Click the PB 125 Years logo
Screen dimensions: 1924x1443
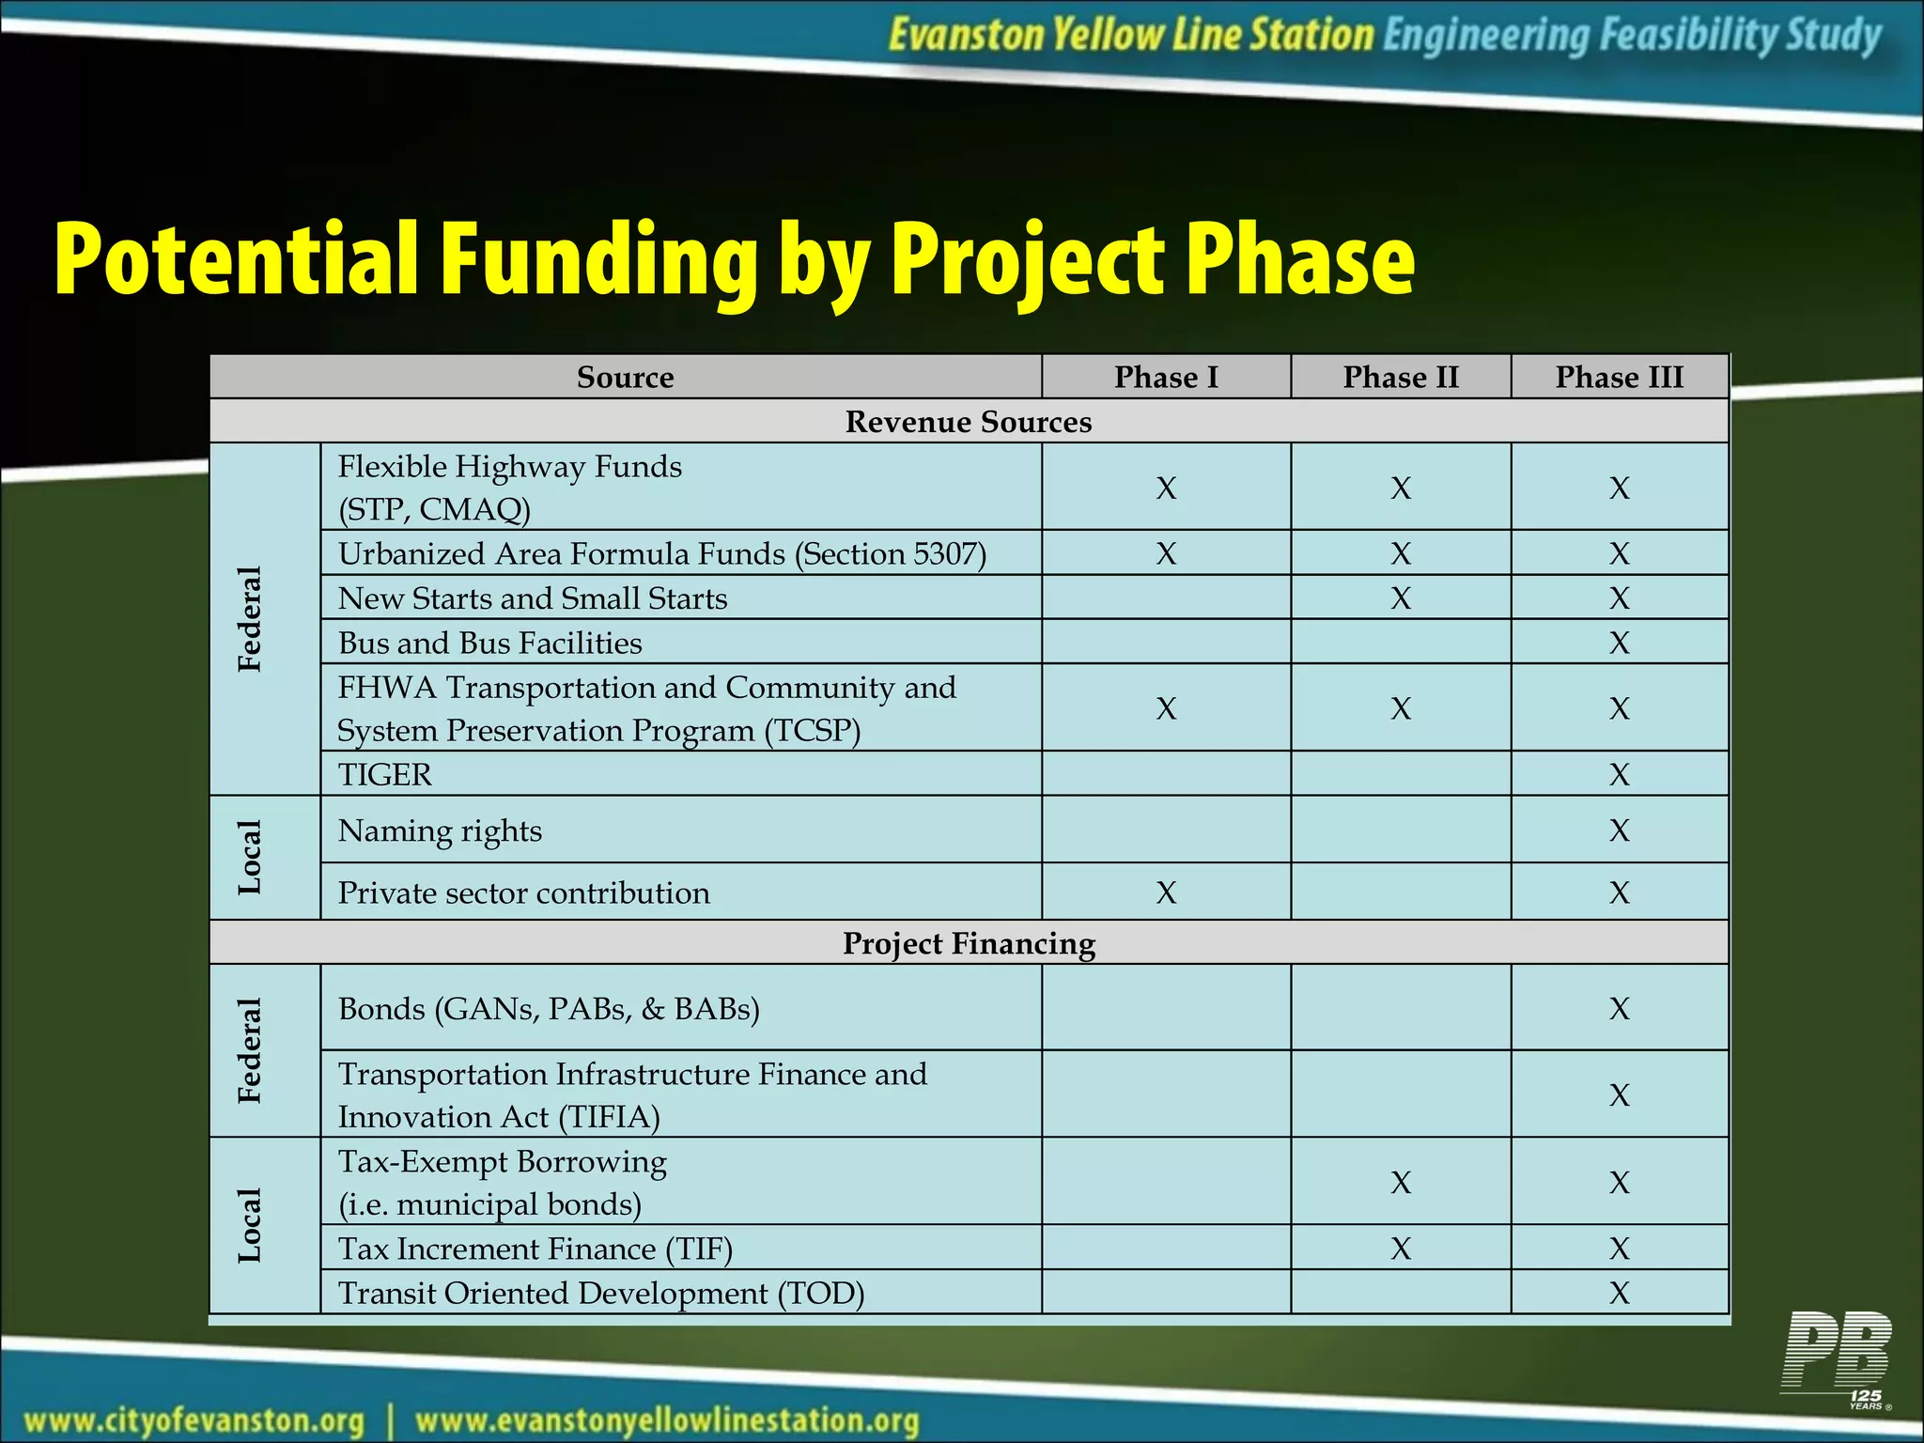(1837, 1359)
